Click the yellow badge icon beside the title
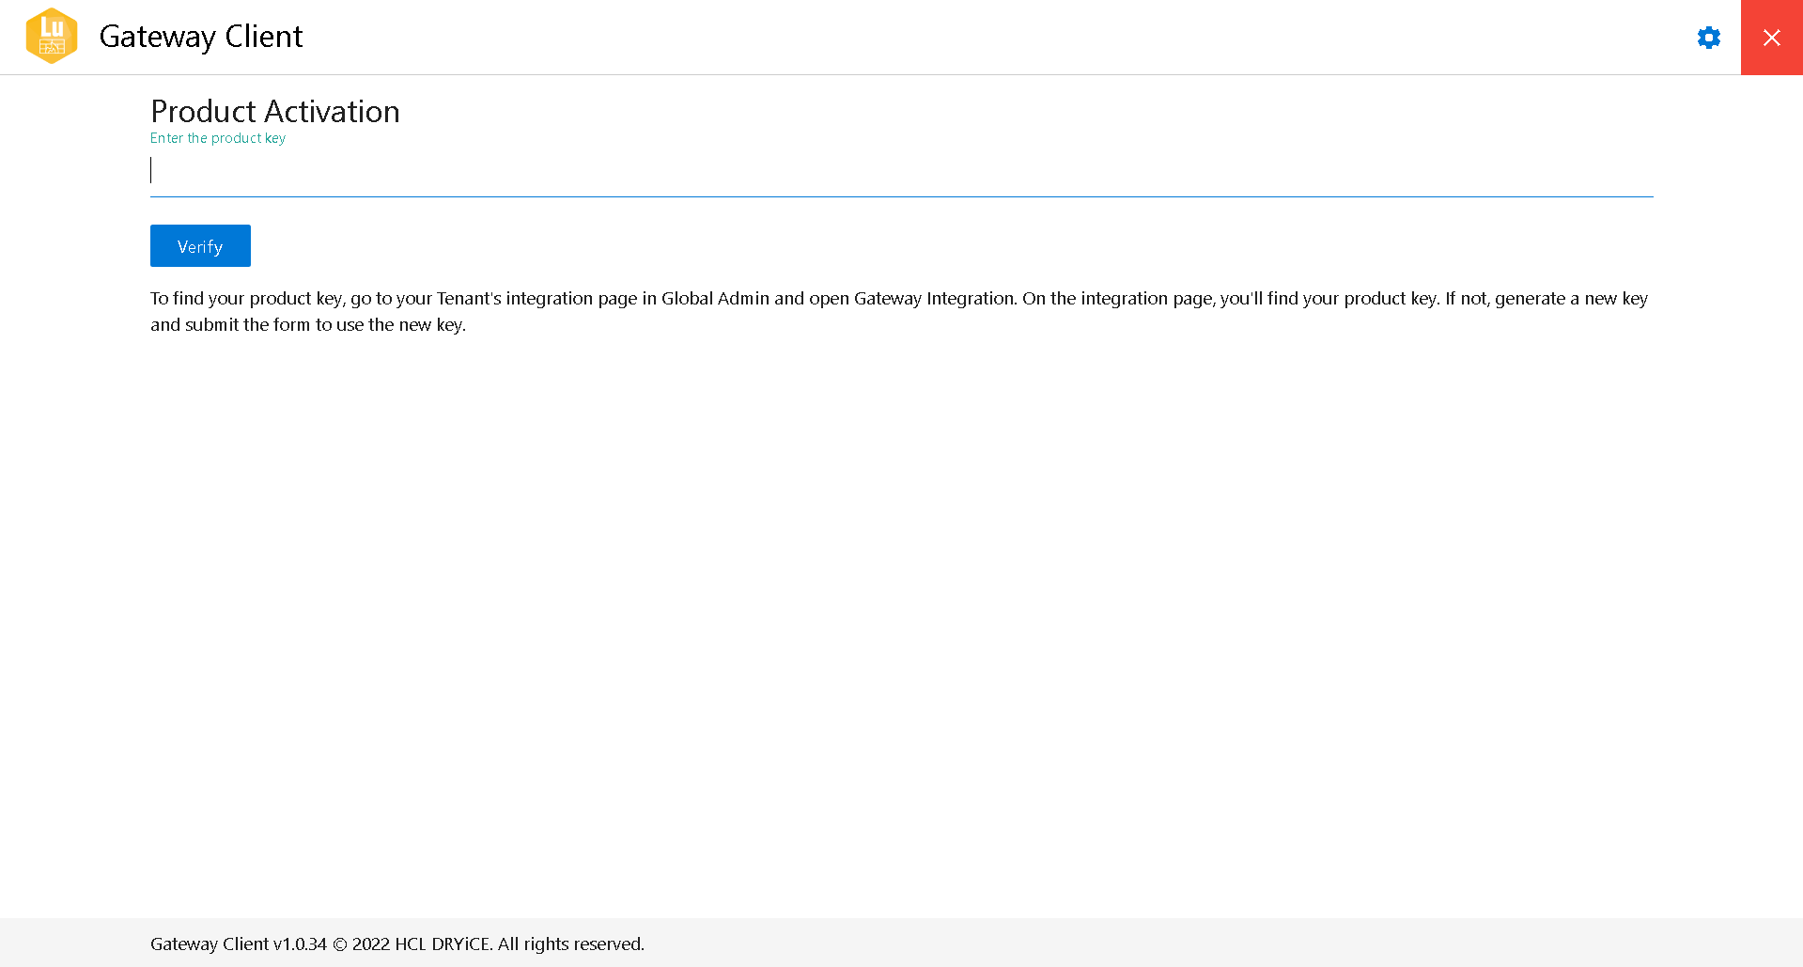This screenshot has width=1803, height=967. point(52,36)
